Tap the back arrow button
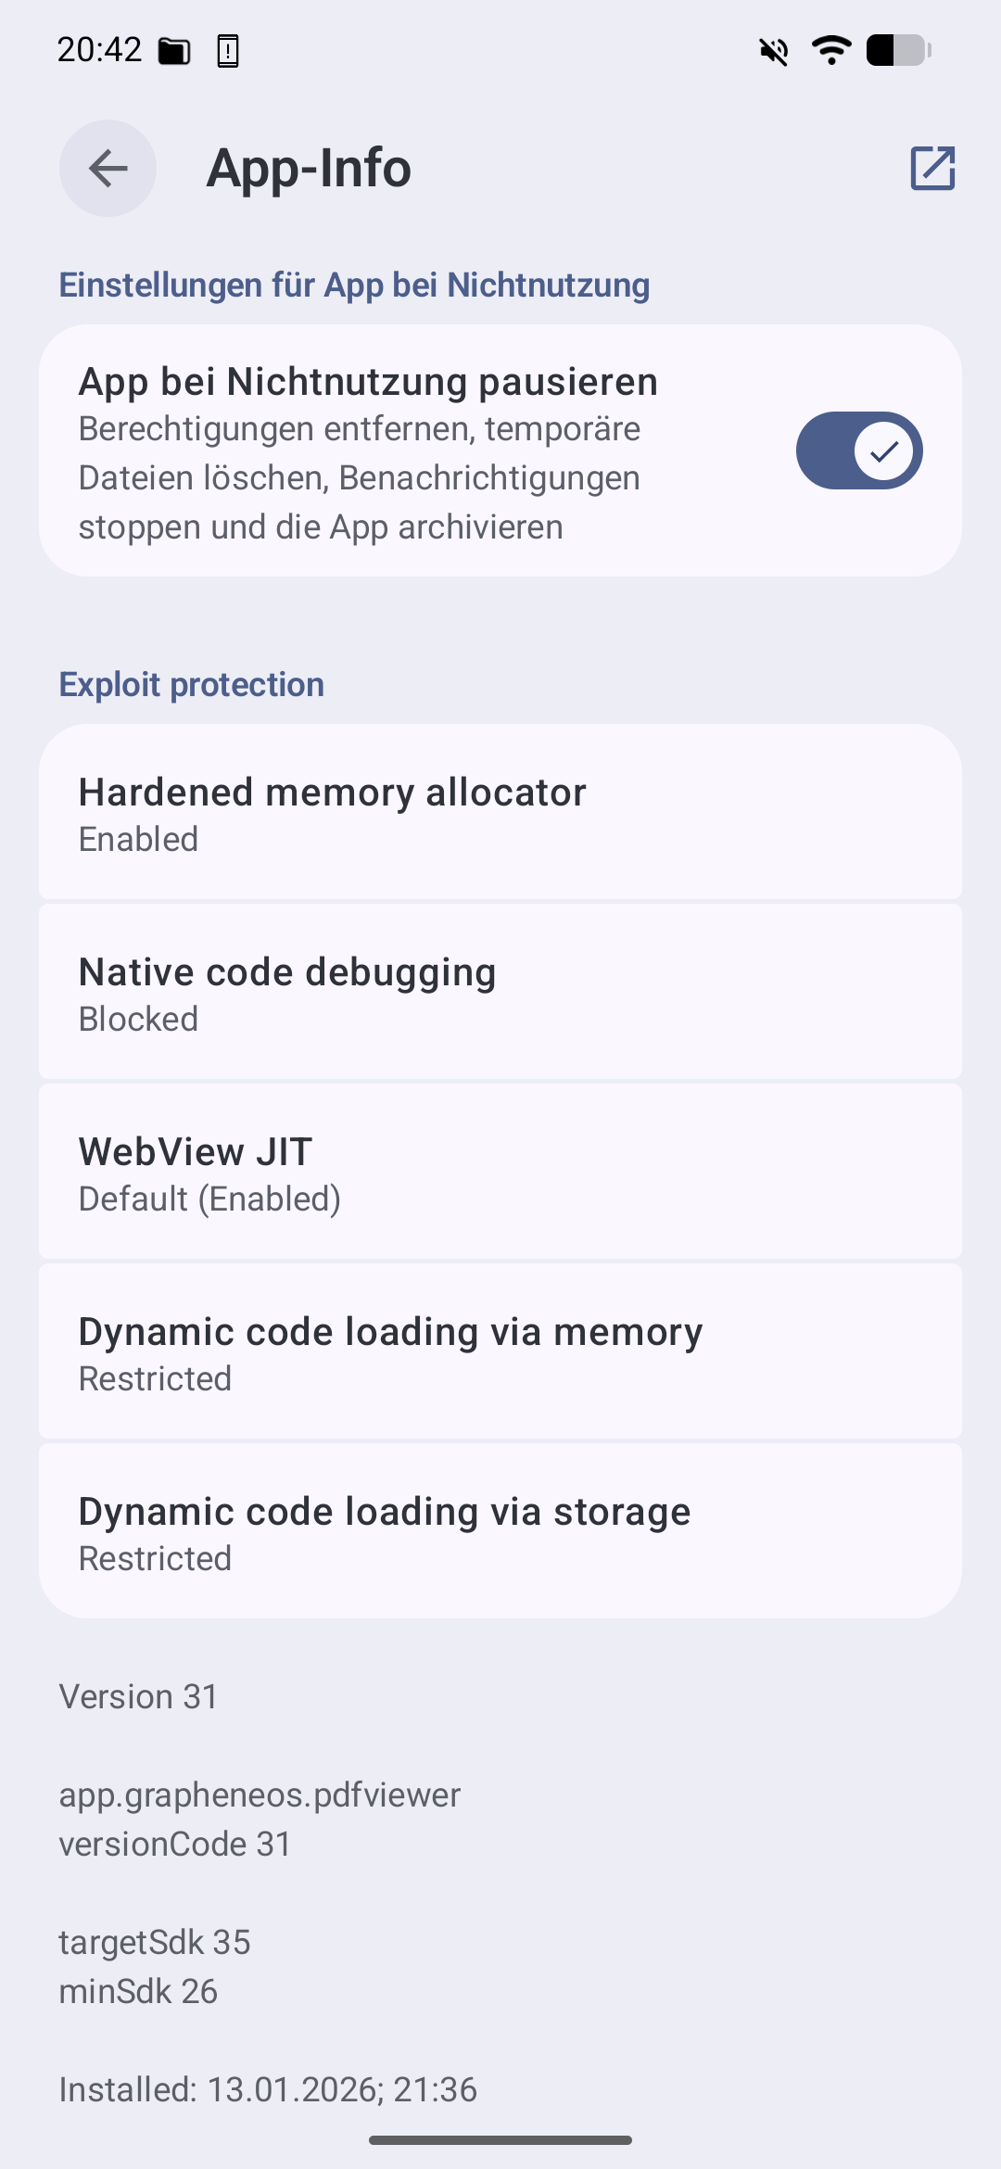 108,168
